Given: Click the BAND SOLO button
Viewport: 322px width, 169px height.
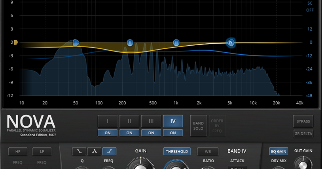Looking at the screenshot, I should pos(198,126).
